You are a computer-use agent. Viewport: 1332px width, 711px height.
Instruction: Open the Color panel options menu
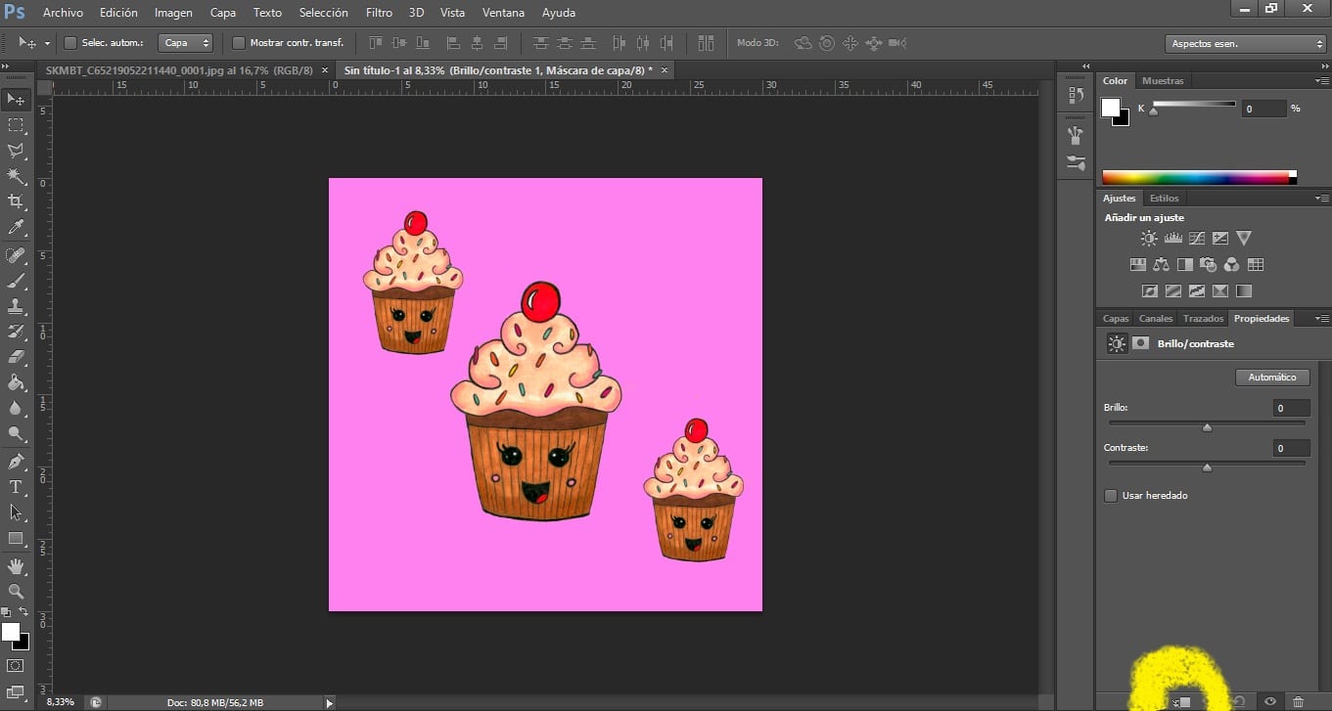(1321, 80)
